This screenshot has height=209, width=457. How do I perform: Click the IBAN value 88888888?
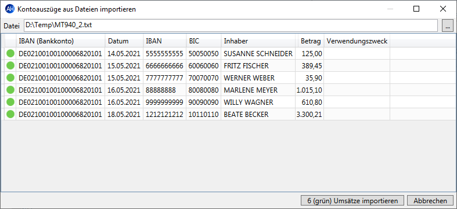click(161, 90)
